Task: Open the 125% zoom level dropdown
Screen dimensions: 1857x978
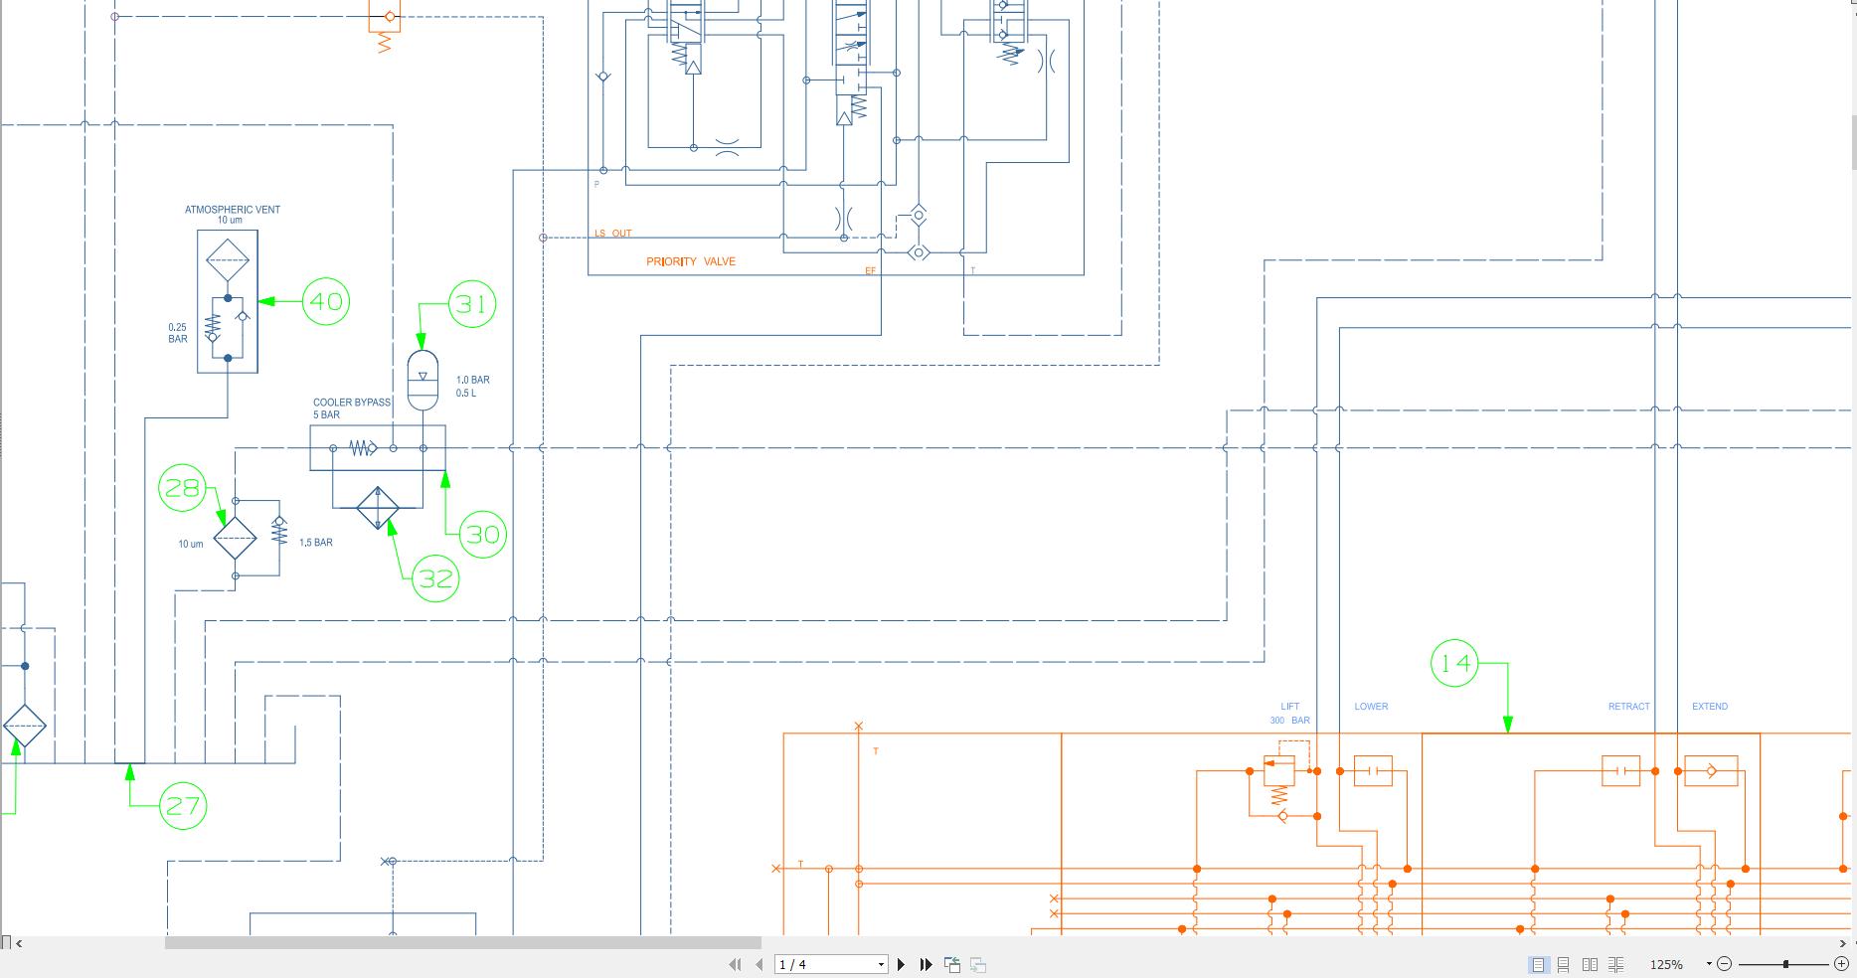Action: [x=1709, y=964]
